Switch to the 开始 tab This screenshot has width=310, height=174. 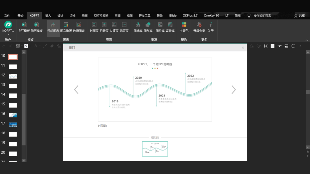[x=20, y=16]
